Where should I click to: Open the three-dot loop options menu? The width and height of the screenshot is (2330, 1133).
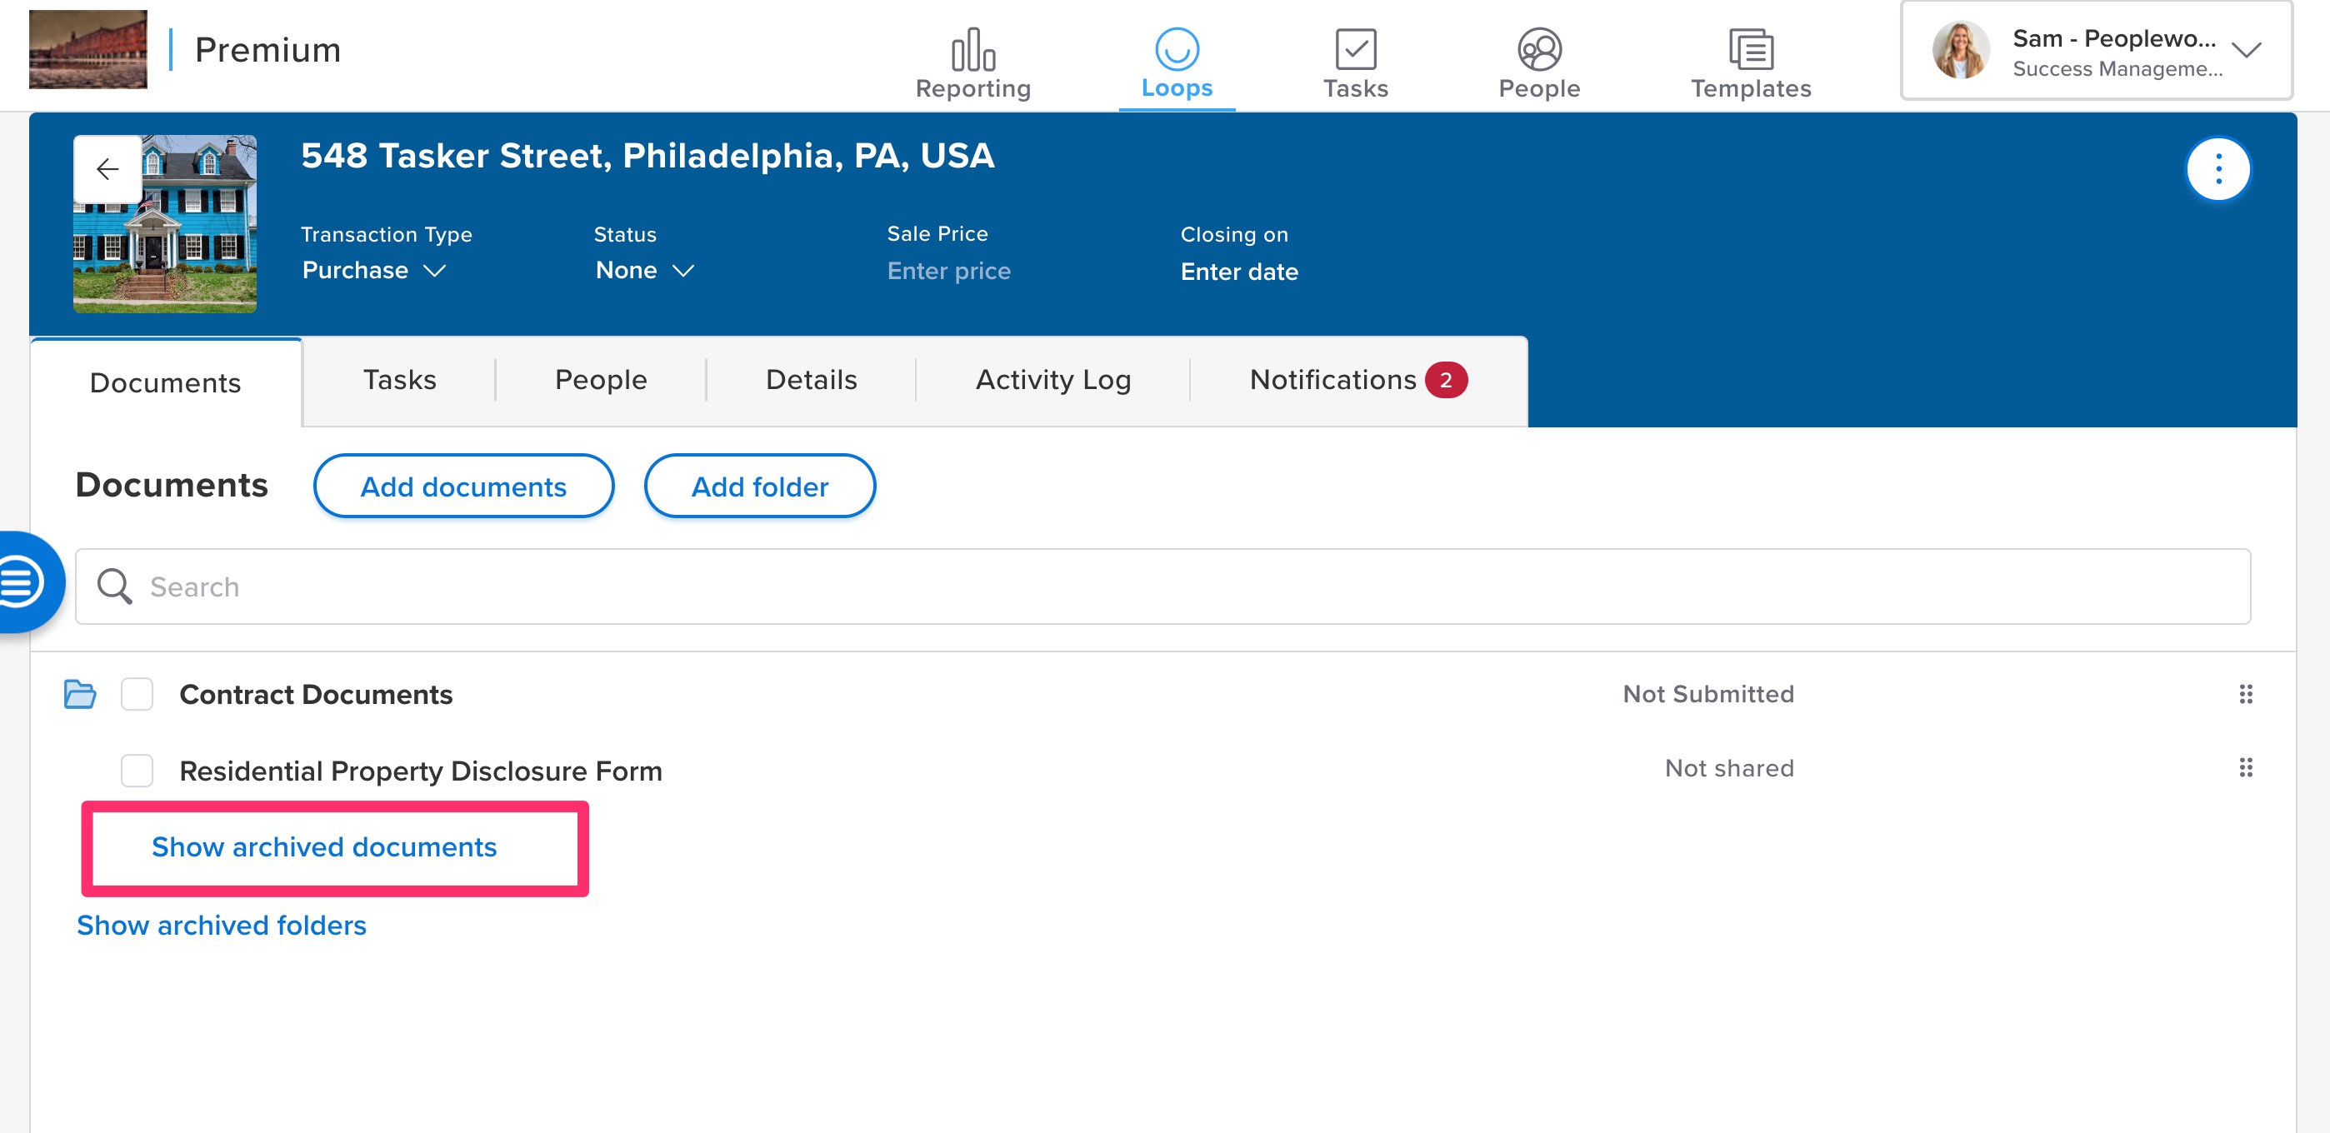point(2217,169)
